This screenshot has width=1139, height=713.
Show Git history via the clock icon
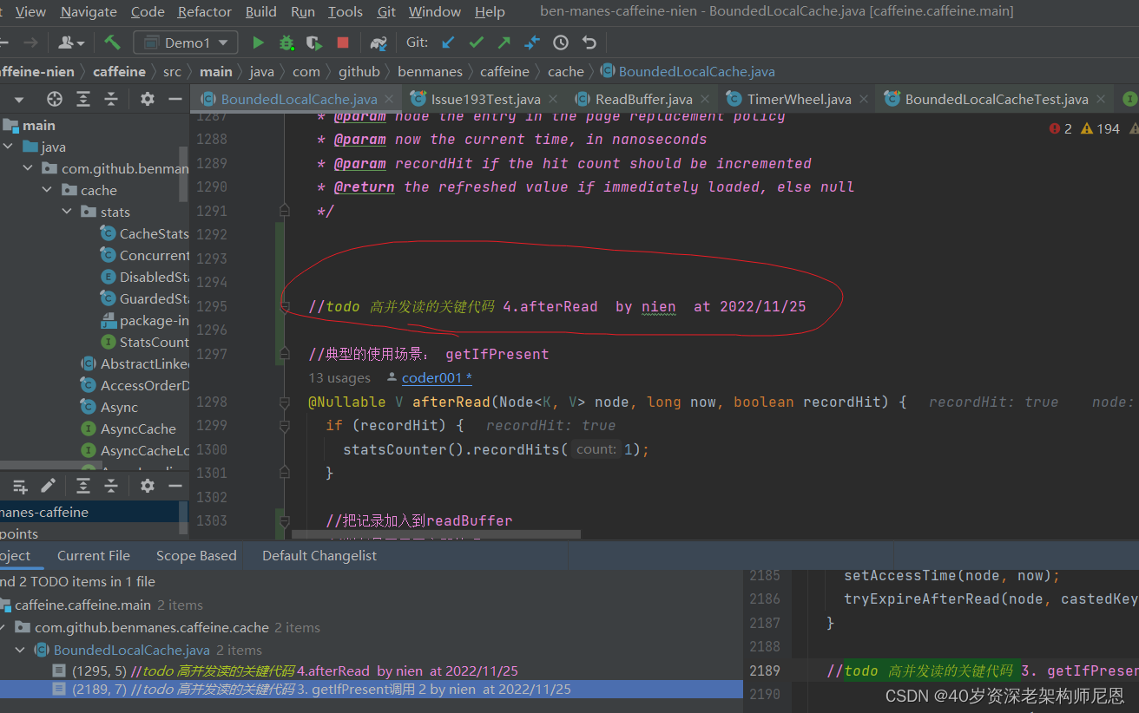pyautogui.click(x=561, y=43)
